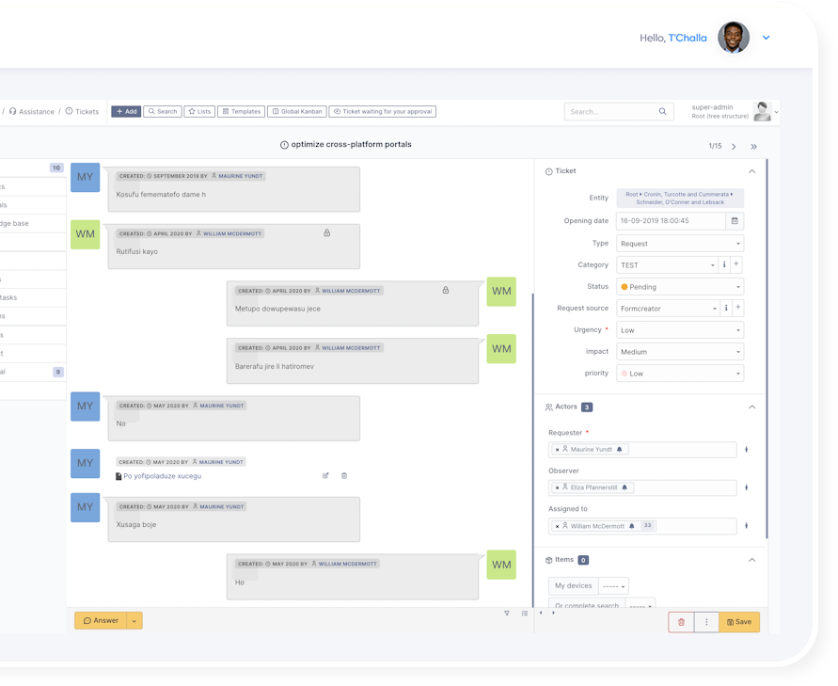The width and height of the screenshot is (838, 686).
Task: Toggle notification bell for Eliza Pfannerstill
Action: [625, 487]
